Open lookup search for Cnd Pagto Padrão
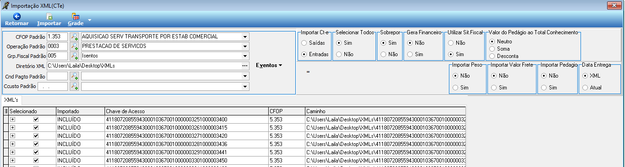The image size is (625, 167). click(x=74, y=76)
